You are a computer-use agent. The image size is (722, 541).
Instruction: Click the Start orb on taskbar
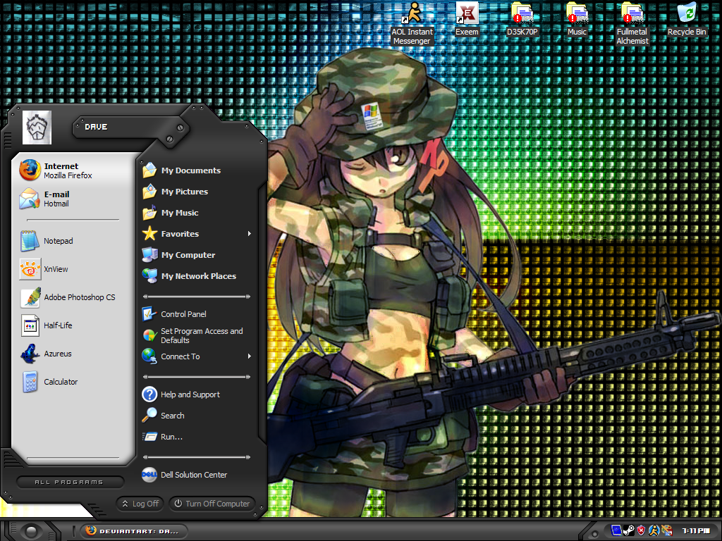[31, 532]
